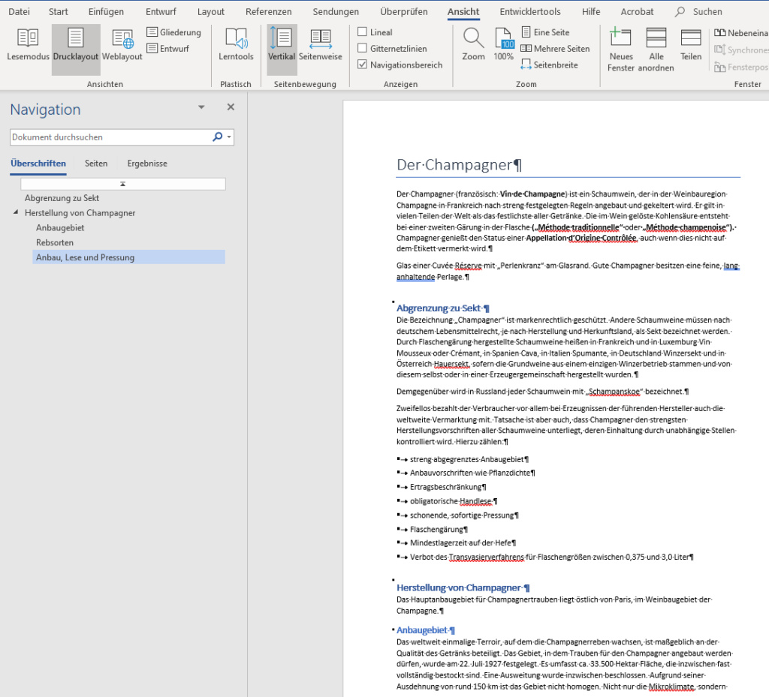Jump to Abgrenzung zu Sekt heading
The height and width of the screenshot is (697, 769).
62,198
